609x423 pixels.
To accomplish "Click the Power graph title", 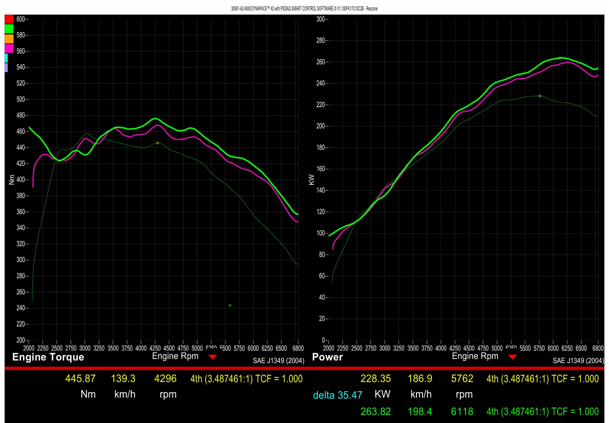I will click(327, 357).
